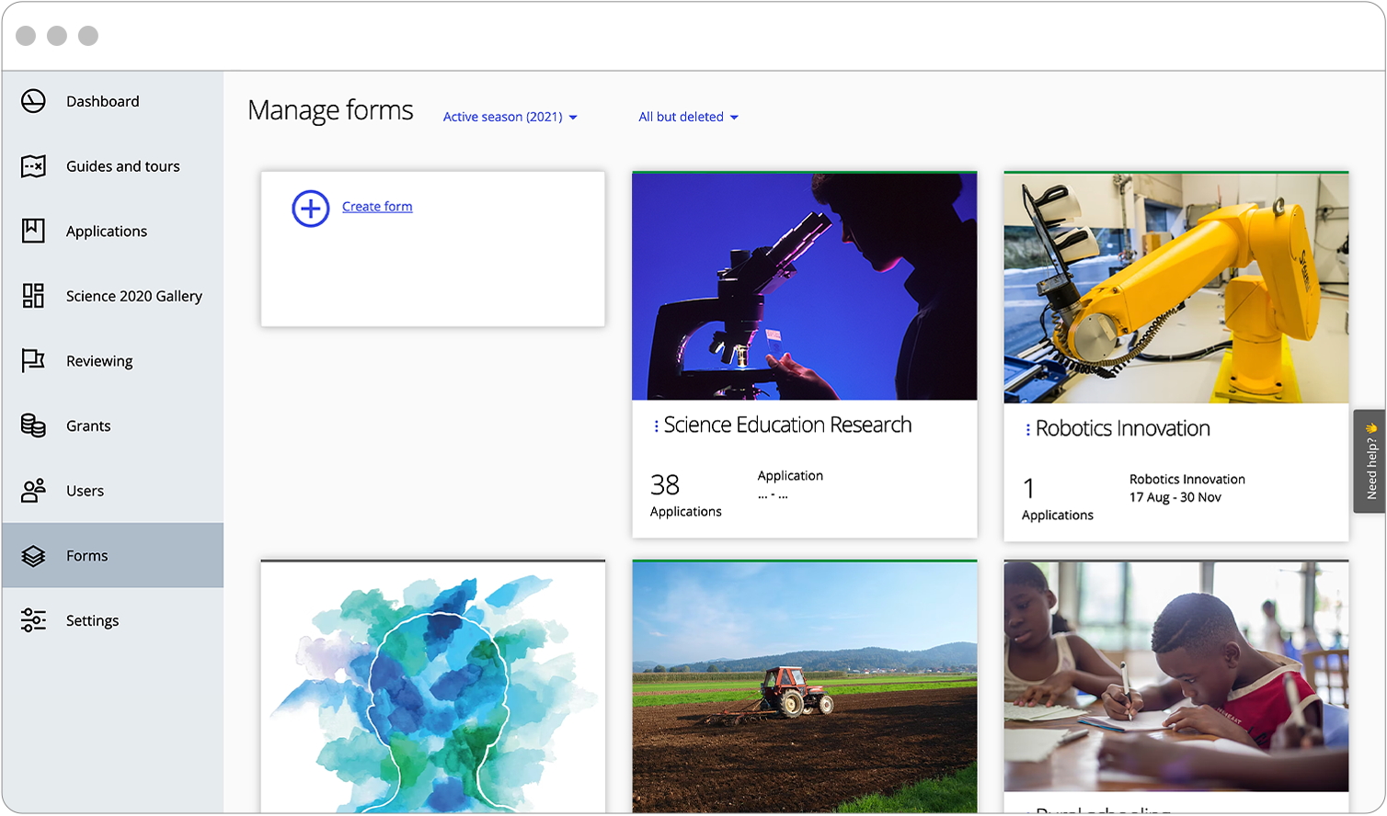Click the tractor field form image
Image resolution: width=1387 pixels, height=816 pixels.
pos(804,686)
